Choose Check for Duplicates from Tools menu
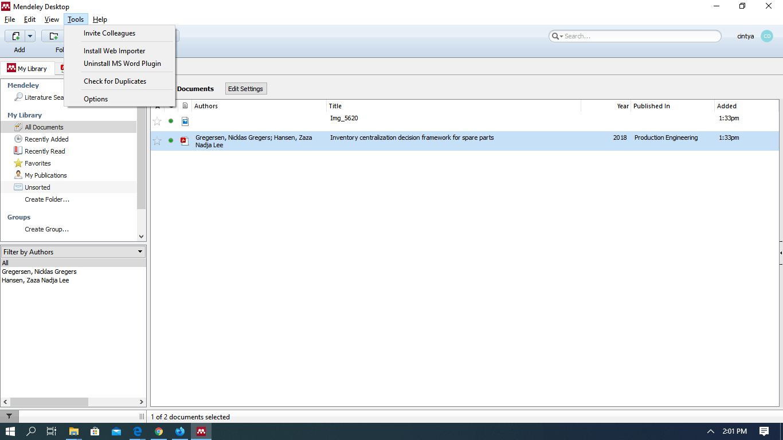 (115, 81)
